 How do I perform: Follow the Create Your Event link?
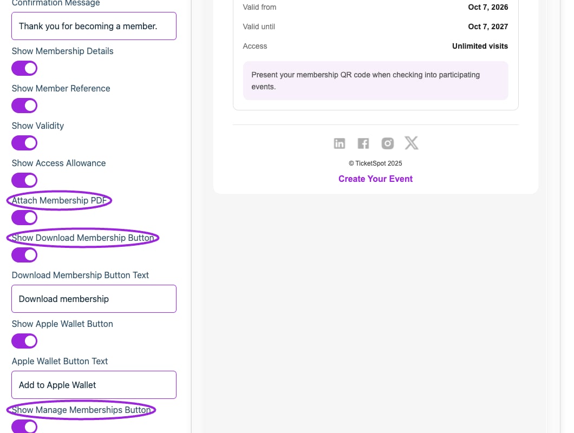click(x=375, y=179)
